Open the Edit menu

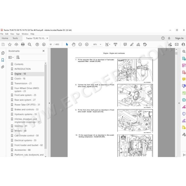pyautogui.click(x=7, y=34)
